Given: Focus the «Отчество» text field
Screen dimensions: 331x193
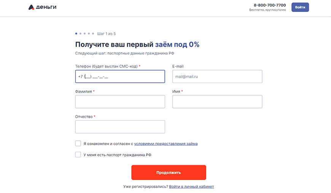Looking at the screenshot, I should 120,127.
